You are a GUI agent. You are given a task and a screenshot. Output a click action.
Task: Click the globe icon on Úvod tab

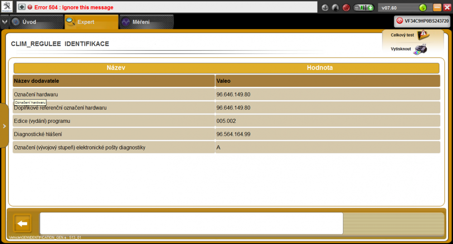15,22
